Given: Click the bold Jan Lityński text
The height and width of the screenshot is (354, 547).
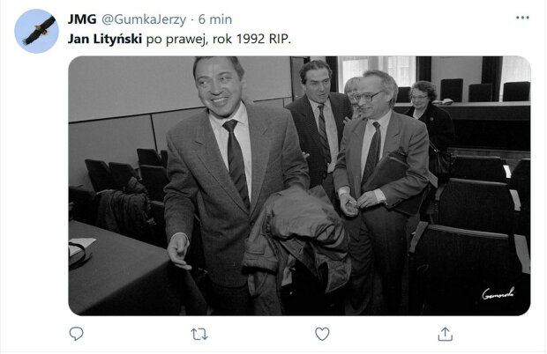Looking at the screenshot, I should [105, 39].
